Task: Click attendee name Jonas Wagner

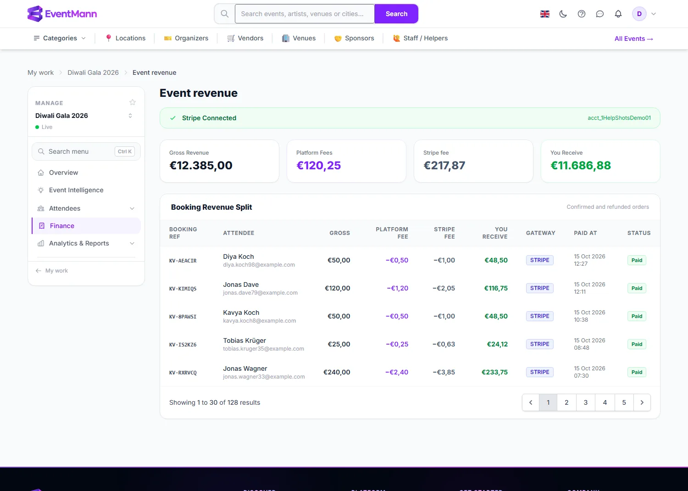Action: point(245,368)
